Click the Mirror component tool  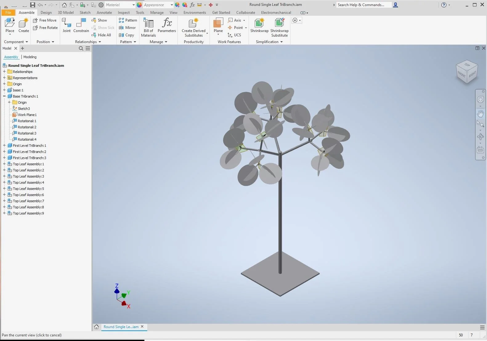click(x=127, y=28)
